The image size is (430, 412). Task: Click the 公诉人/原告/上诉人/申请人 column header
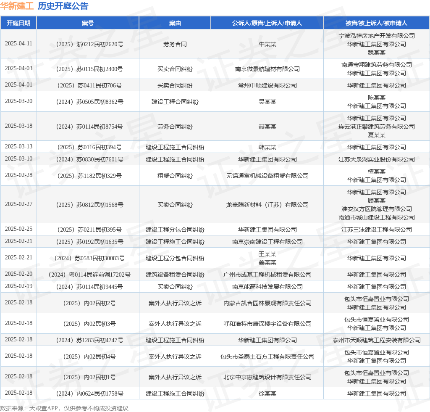point(267,23)
